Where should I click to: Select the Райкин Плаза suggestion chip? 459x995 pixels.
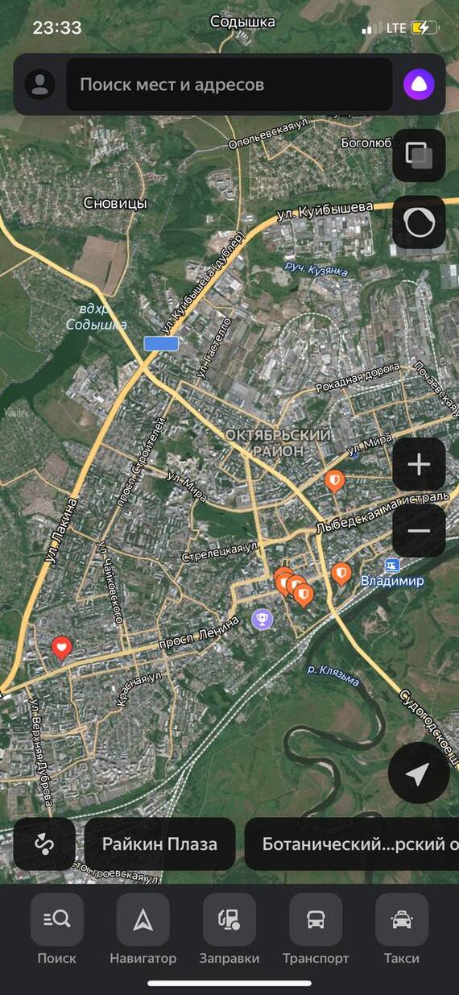pyautogui.click(x=159, y=844)
